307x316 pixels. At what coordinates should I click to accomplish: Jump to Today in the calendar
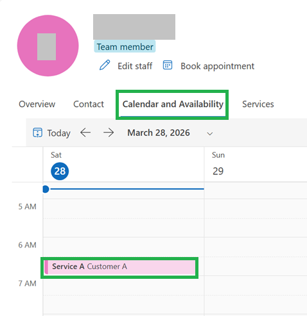click(x=51, y=133)
